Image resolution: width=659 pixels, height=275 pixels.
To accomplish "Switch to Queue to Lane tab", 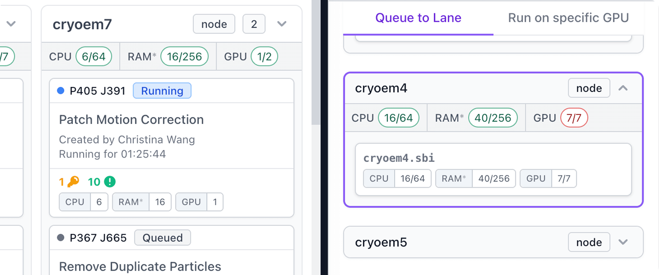I will coord(418,18).
